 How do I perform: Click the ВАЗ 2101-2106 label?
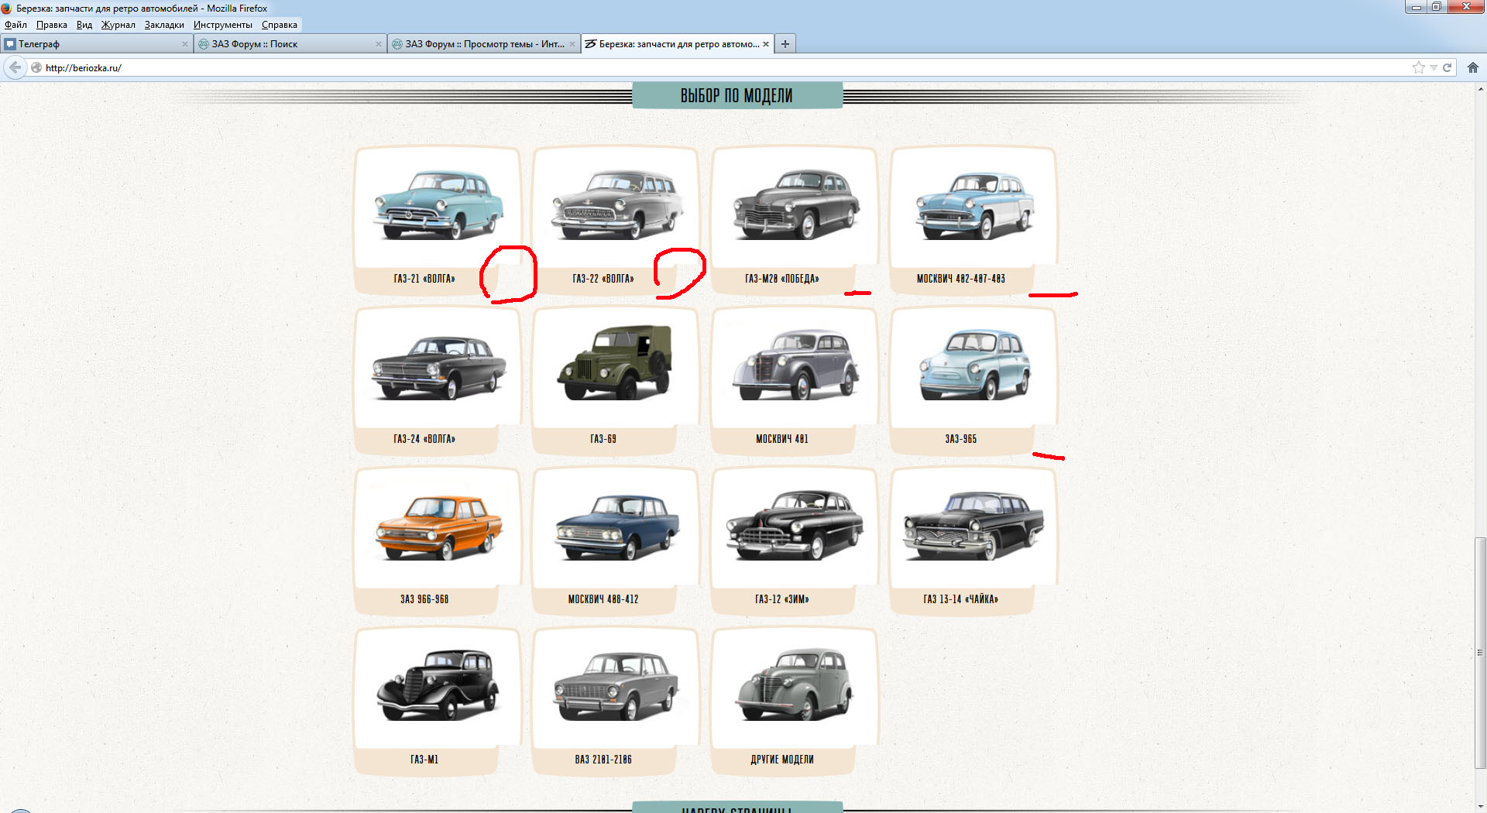tap(603, 760)
